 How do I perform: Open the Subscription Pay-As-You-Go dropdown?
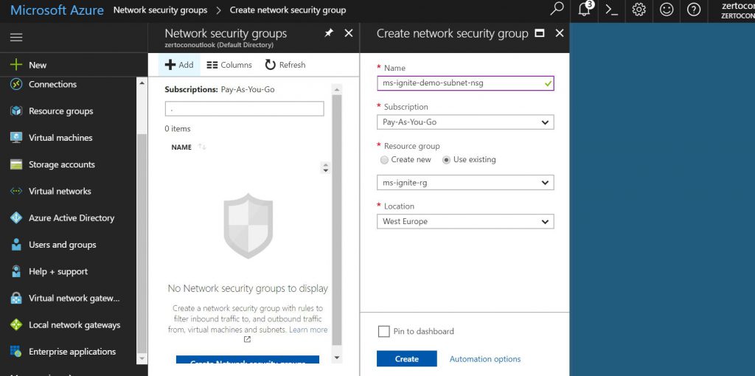point(465,122)
